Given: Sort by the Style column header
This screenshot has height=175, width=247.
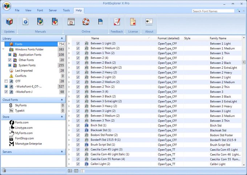Looking at the screenshot, I should coord(187,38).
